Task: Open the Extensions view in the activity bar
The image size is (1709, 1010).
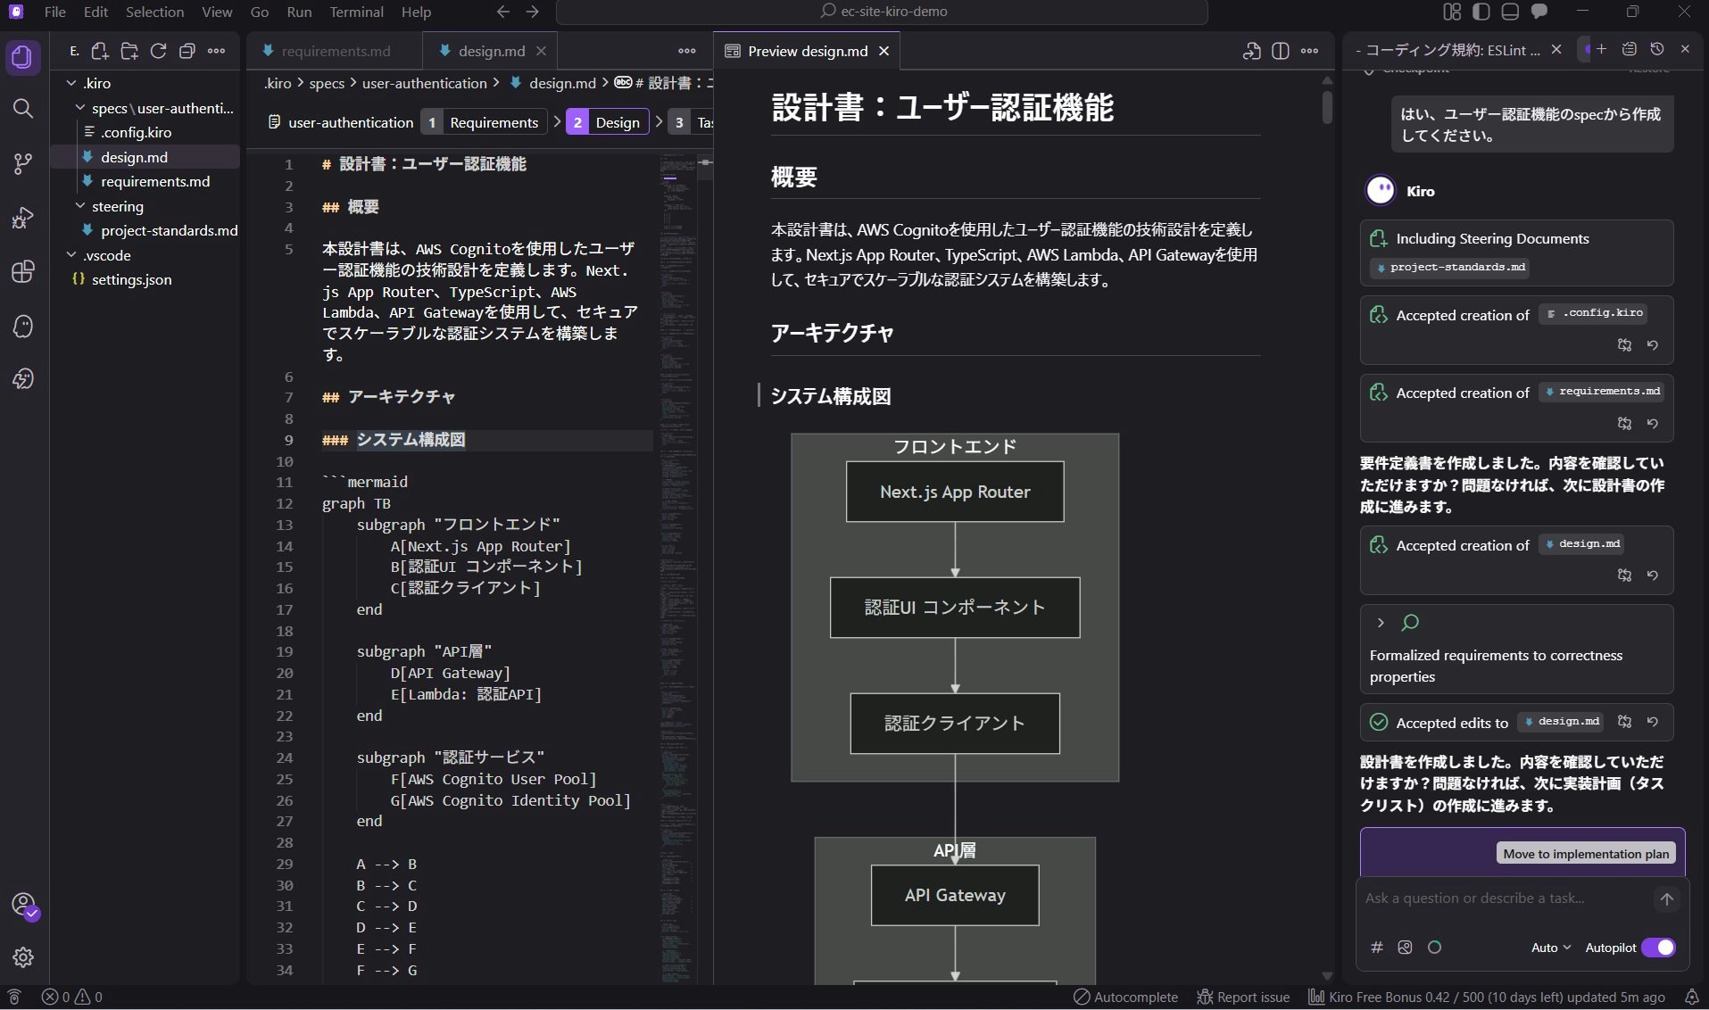Action: [23, 272]
